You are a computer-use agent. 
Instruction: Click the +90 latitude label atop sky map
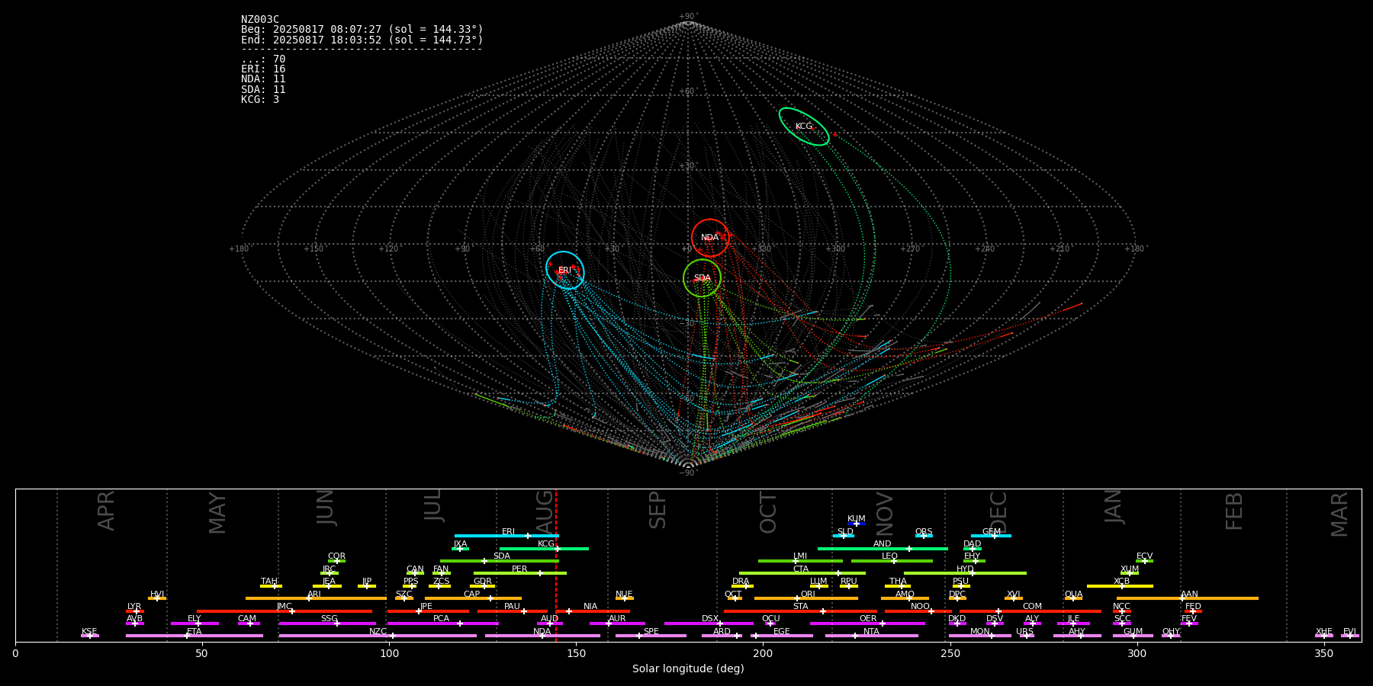pyautogui.click(x=688, y=17)
